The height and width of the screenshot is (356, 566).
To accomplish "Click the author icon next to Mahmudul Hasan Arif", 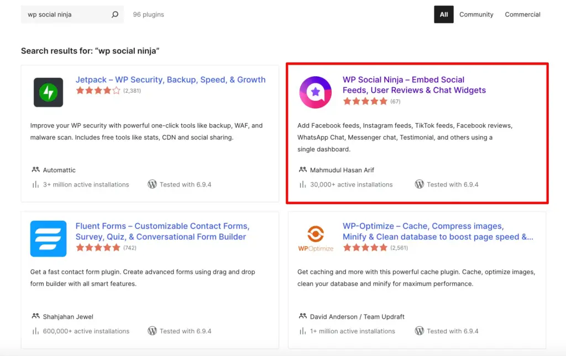I will [303, 169].
